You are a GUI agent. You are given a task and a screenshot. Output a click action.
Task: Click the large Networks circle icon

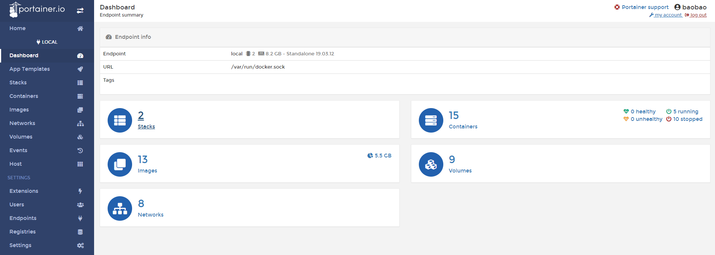(x=120, y=208)
